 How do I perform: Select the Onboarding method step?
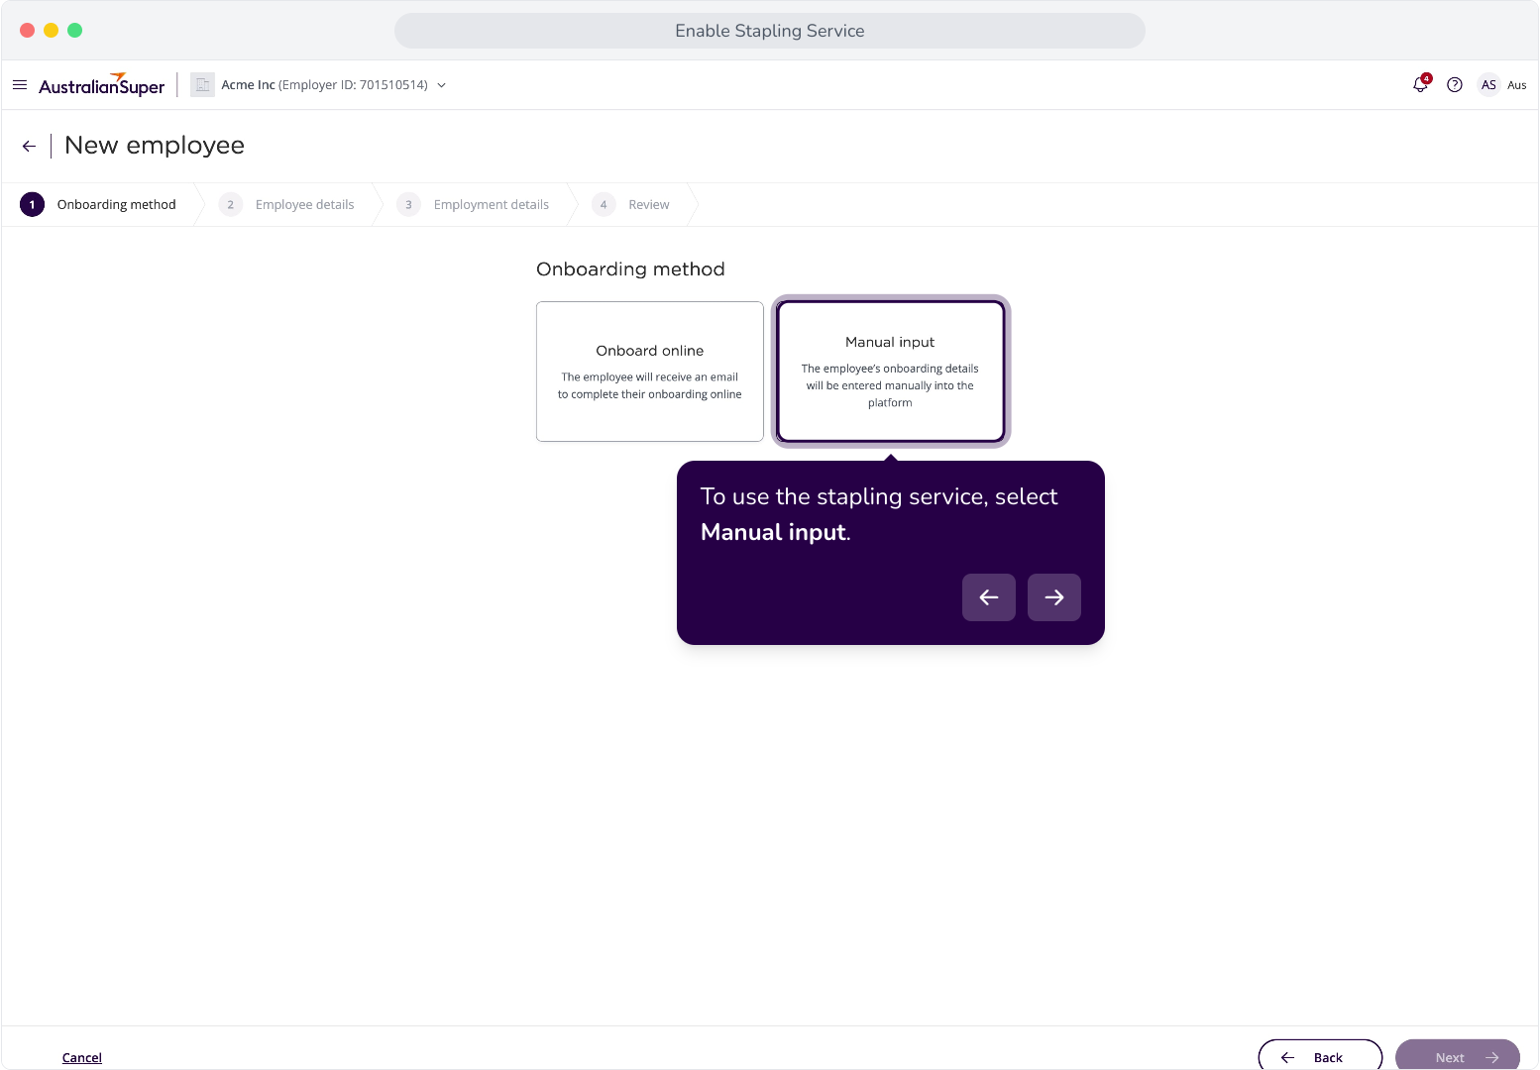click(98, 205)
